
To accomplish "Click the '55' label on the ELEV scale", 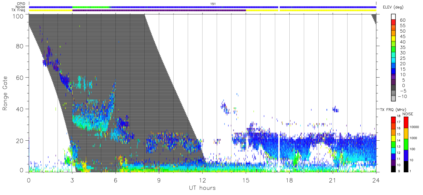I will (x=402, y=26).
